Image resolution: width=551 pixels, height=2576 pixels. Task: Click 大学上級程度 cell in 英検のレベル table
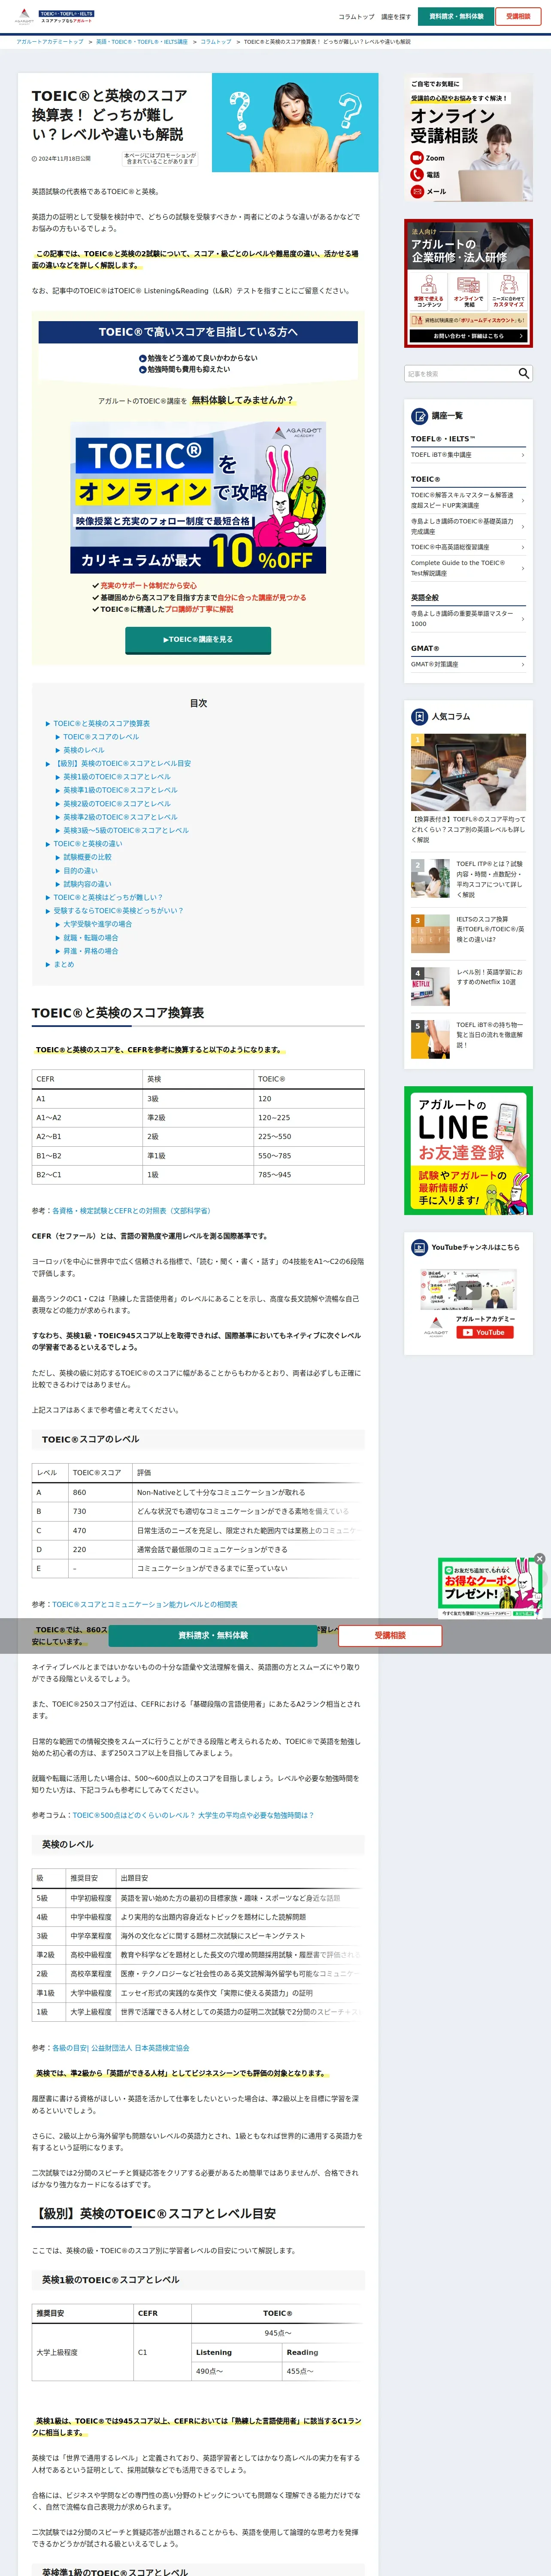click(x=91, y=2011)
